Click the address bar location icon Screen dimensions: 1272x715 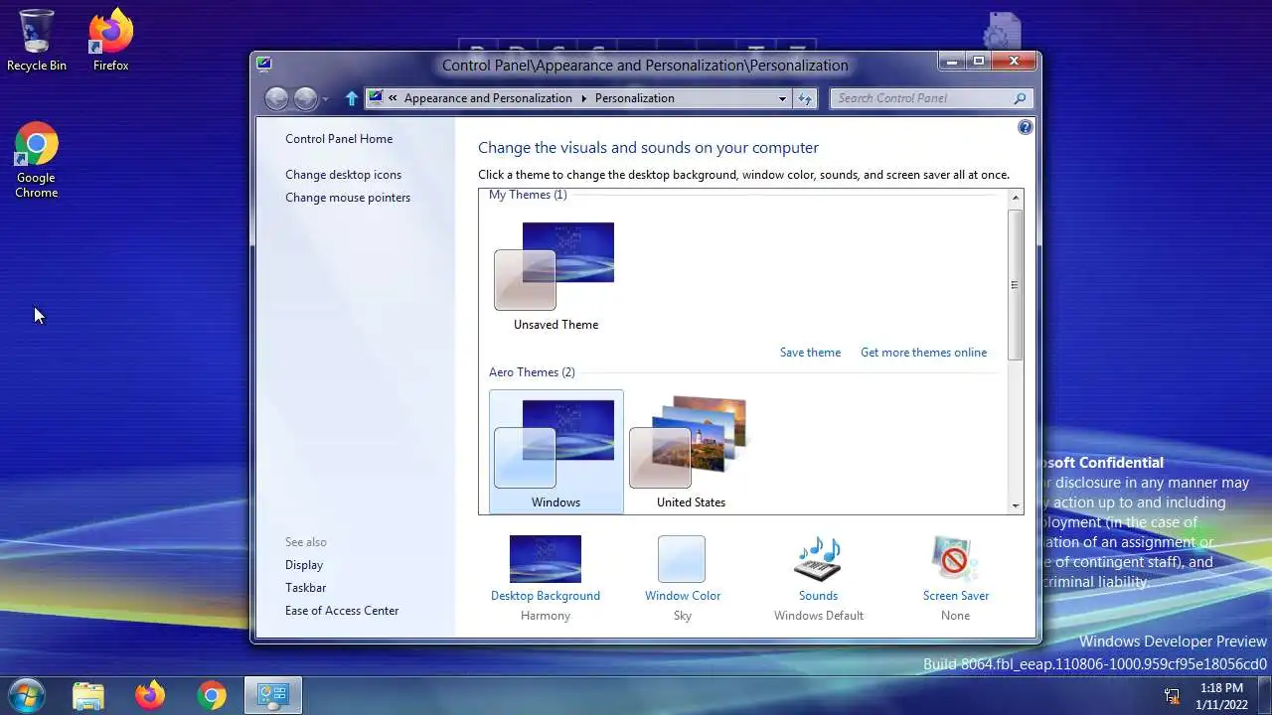coord(376,97)
